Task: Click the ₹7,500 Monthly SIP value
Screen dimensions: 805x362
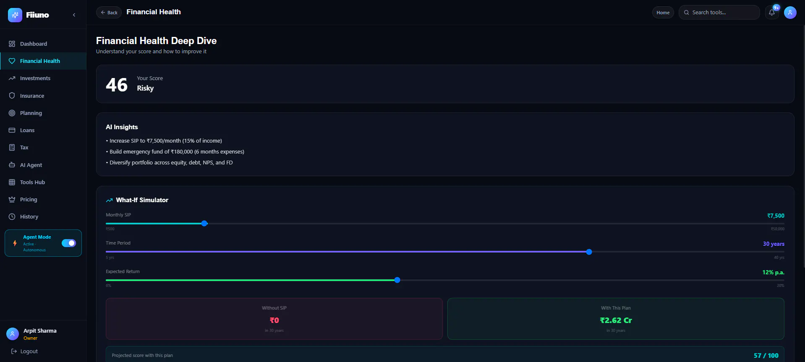Action: tap(776, 216)
